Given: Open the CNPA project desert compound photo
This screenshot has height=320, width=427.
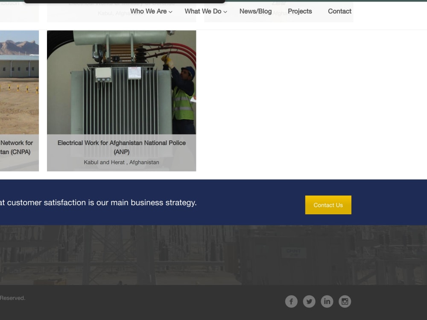Looking at the screenshot, I should [x=19, y=82].
